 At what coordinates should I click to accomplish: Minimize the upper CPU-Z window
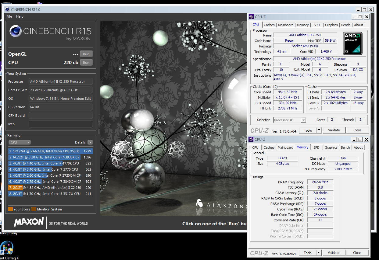[x=355, y=17]
